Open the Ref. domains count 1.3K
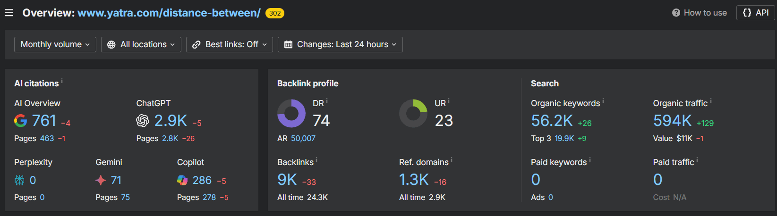777x216 pixels. tap(414, 180)
